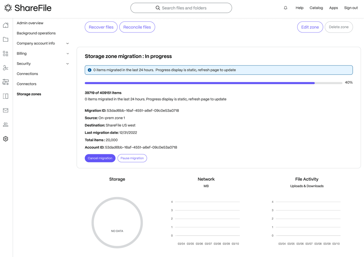Click the 'On-prem zone 1' source text

click(x=112, y=118)
